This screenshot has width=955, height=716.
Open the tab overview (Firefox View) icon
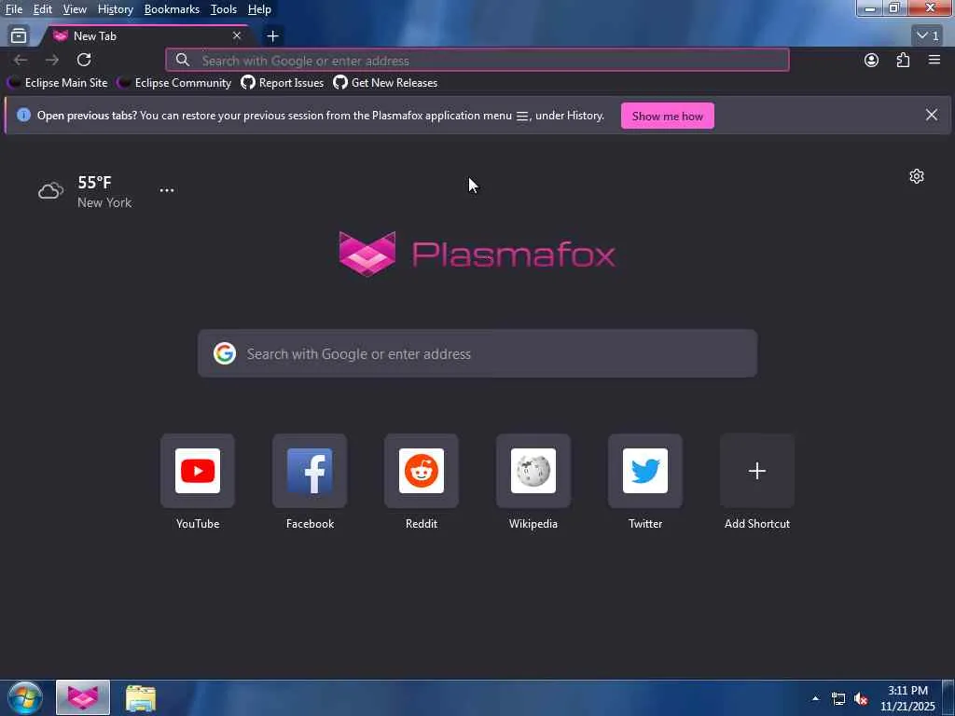point(19,36)
